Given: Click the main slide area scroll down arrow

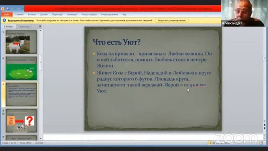Looking at the screenshot, I should pos(264,121).
